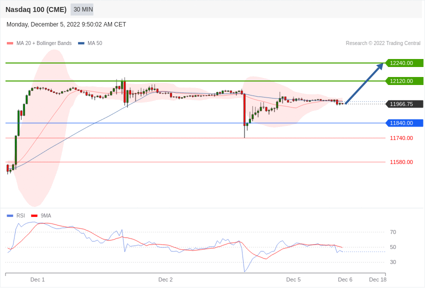This screenshot has height=288, width=425.
Task: Click the 11966.75 current price tag
Action: click(404, 104)
